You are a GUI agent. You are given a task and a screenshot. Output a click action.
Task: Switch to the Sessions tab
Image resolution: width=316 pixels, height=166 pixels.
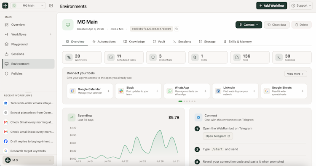[182, 42]
